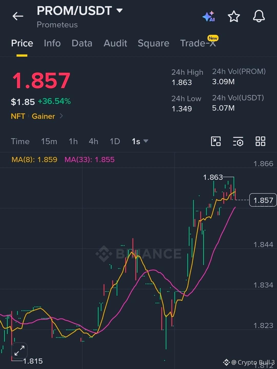This screenshot has height=369, width=277.
Task: Tap the 1.844 axis price label
Action: [x=263, y=245]
